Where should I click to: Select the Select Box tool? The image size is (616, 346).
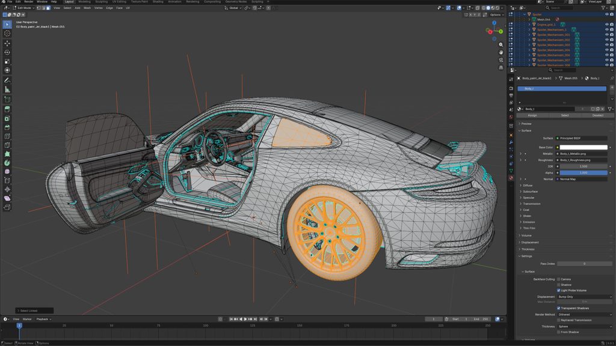[x=7, y=24]
